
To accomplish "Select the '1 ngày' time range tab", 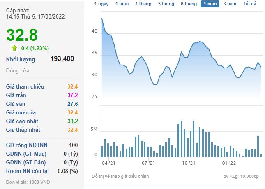I will coord(101,4).
